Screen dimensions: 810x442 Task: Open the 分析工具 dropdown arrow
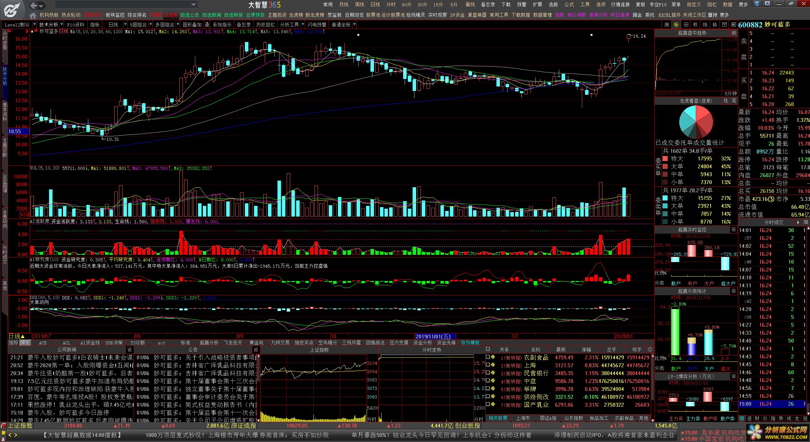[x=303, y=25]
